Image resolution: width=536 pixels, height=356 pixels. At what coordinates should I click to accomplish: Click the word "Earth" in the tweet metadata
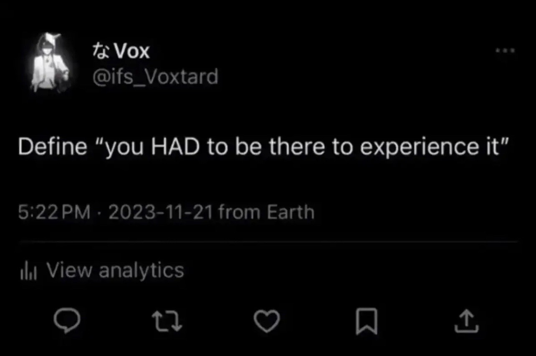pyautogui.click(x=290, y=212)
